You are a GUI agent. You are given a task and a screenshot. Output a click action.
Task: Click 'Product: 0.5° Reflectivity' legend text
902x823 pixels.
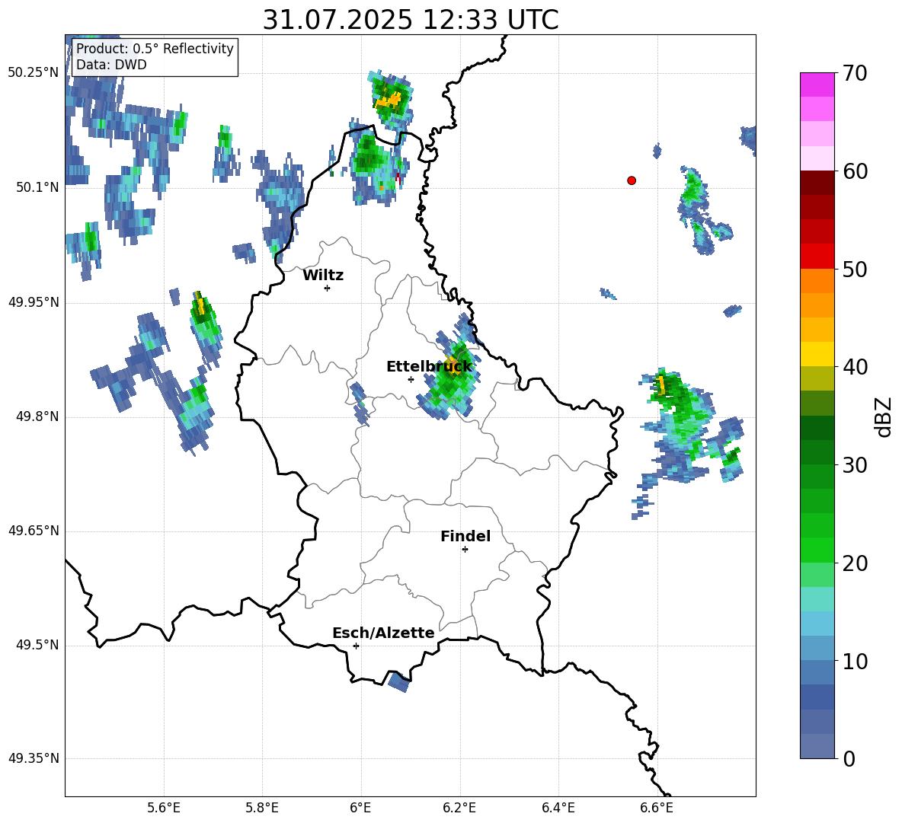pos(155,48)
